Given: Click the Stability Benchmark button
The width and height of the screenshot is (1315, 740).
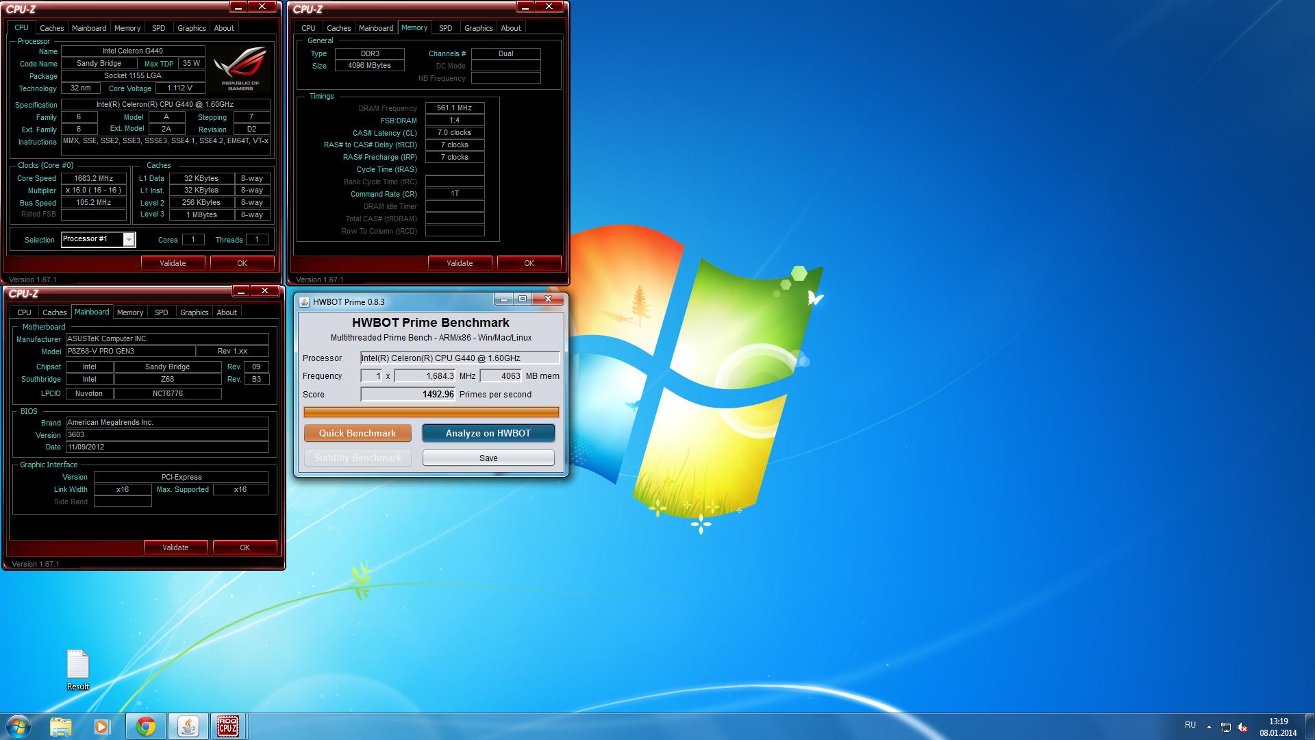Looking at the screenshot, I should coord(358,458).
